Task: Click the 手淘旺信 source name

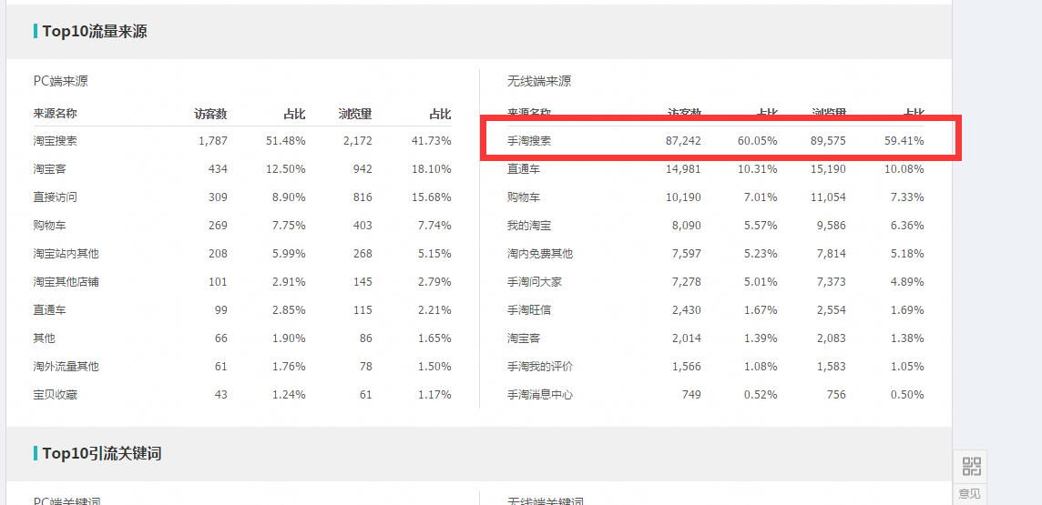Action: (x=529, y=310)
